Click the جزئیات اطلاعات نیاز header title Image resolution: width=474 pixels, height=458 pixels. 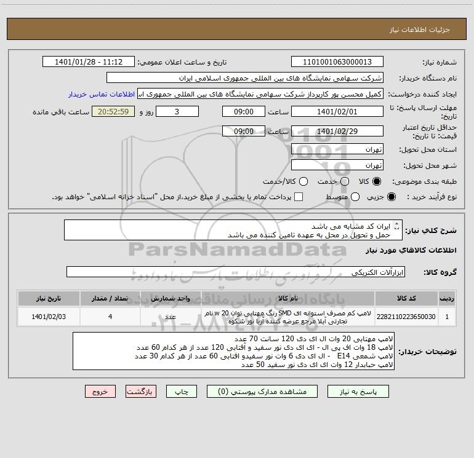420,30
